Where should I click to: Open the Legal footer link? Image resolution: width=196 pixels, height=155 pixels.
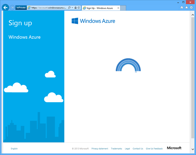(127, 149)
